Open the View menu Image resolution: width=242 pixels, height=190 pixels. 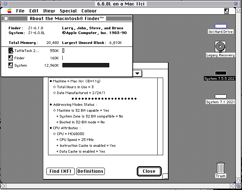[x=49, y=11]
